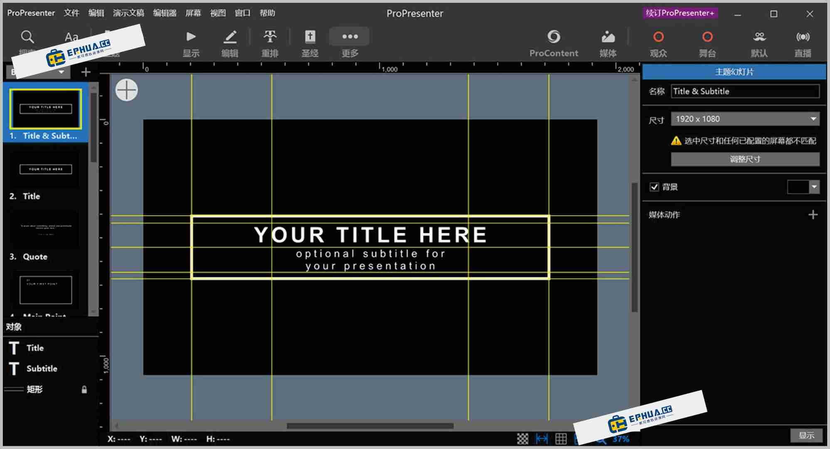The height and width of the screenshot is (449, 830).
Task: Open the 文件 menu
Action: [71, 13]
